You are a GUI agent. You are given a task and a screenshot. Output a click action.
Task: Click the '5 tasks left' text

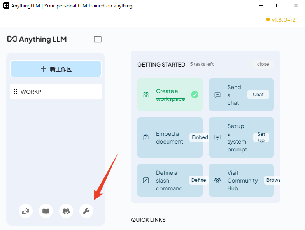tap(202, 64)
